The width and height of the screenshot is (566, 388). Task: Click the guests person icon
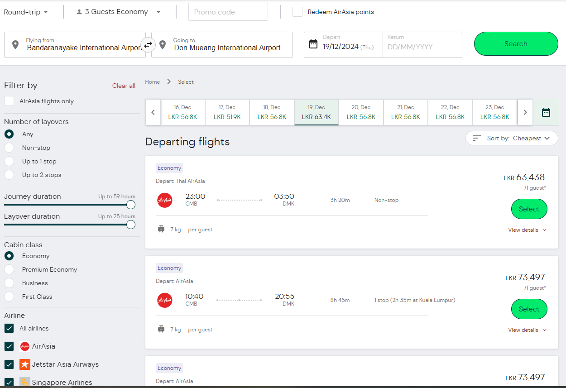[x=79, y=12]
